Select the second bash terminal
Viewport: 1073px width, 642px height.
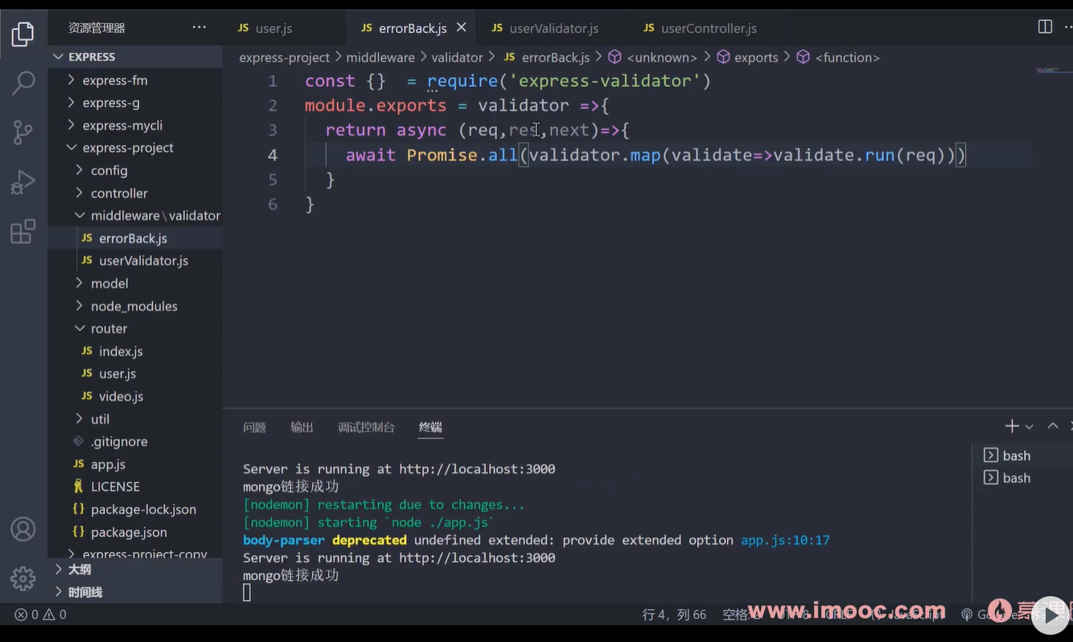(1017, 478)
